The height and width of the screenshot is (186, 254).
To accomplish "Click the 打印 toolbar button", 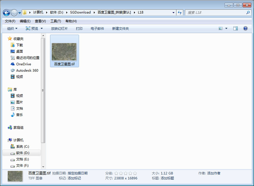I will pos(79,29).
